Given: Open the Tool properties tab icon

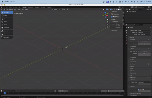Looking at the screenshot, I should pos(126,28).
